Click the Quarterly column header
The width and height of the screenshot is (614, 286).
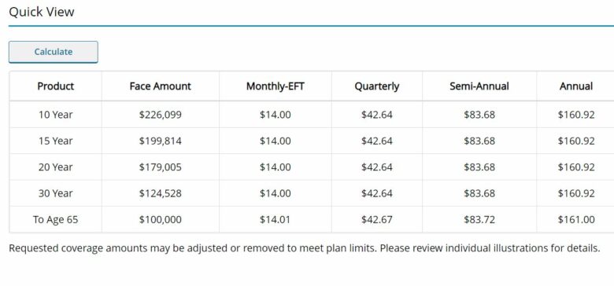click(377, 86)
